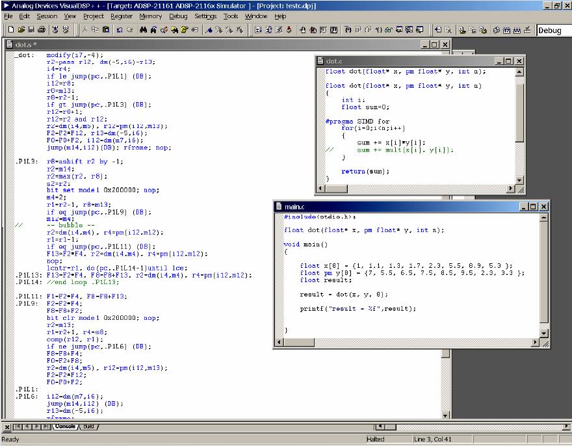Click the first-tab navigation arrow in output pane

[17, 426]
